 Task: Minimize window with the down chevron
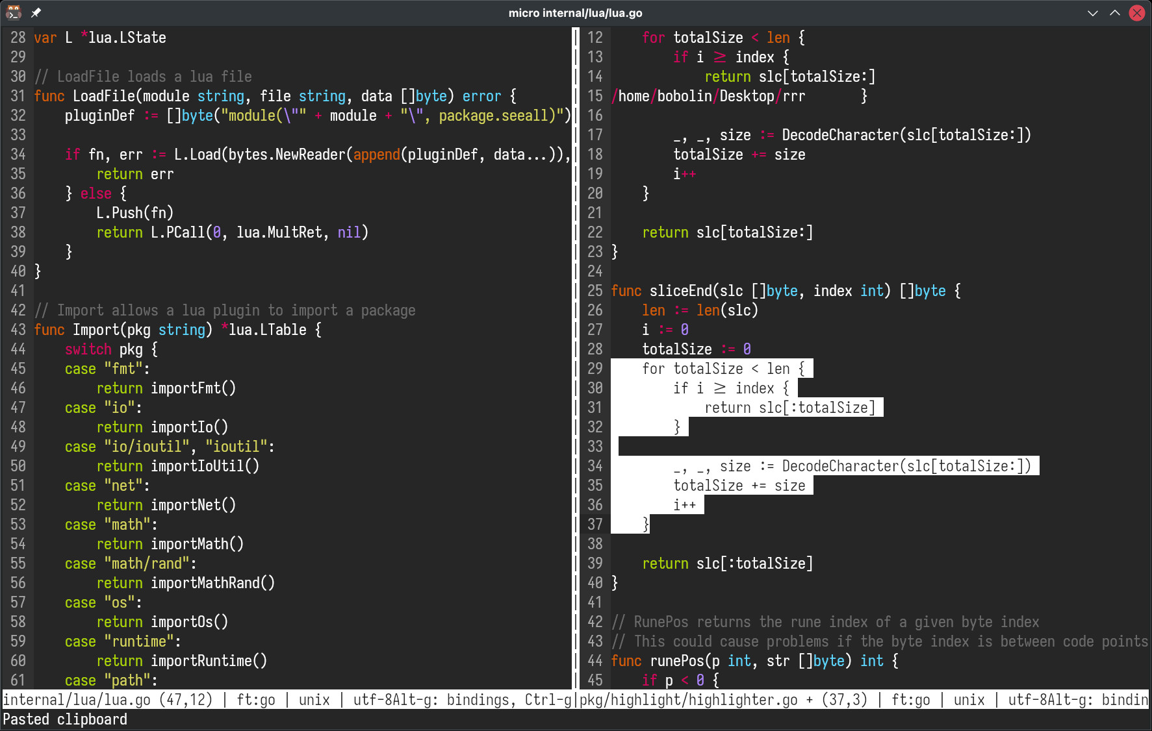pyautogui.click(x=1093, y=12)
